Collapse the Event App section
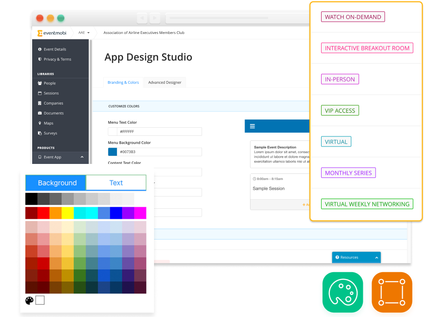 [82, 157]
